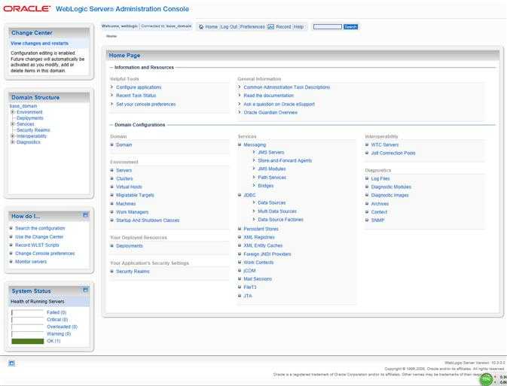Minimize the System Status panel
The image size is (507, 386).
click(85, 290)
